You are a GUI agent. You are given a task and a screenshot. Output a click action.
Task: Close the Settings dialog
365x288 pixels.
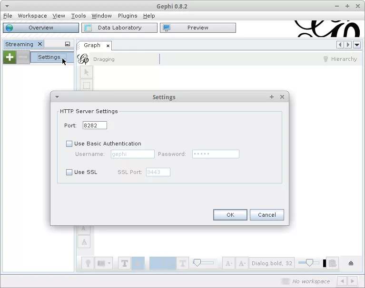[282, 96]
